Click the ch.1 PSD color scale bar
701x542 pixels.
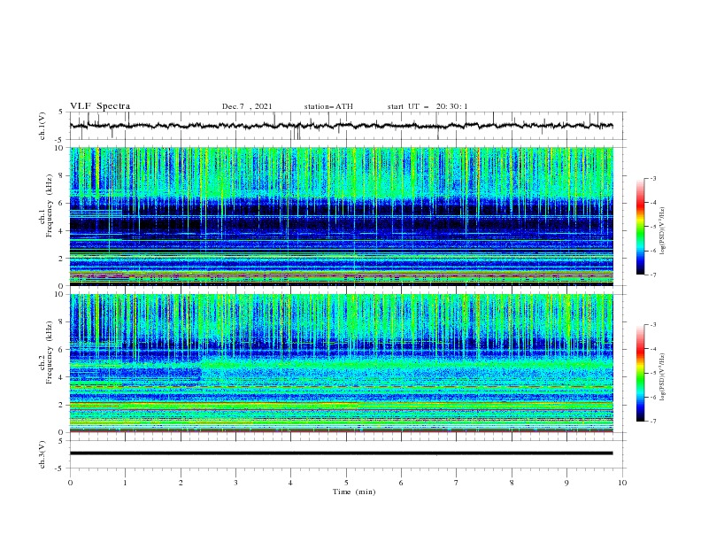[640, 227]
